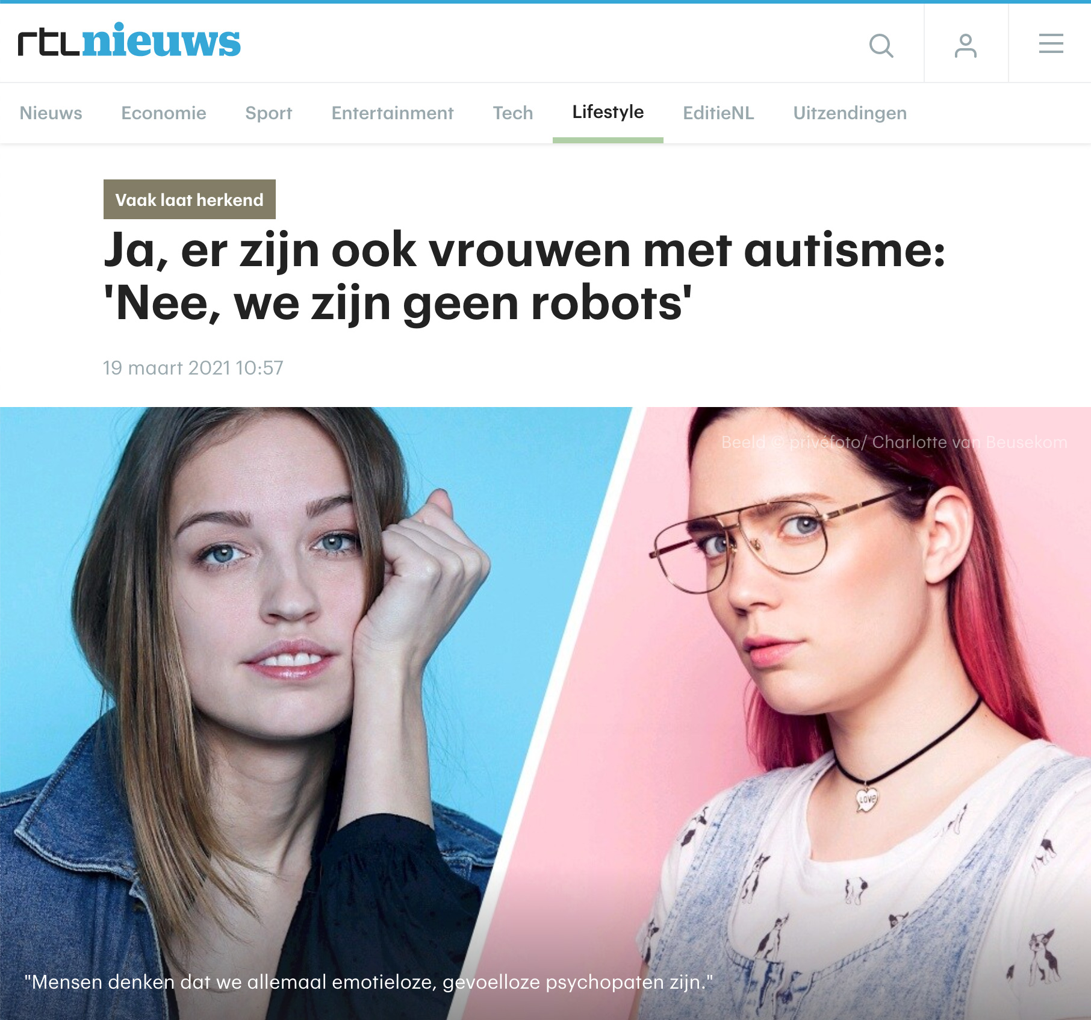The height and width of the screenshot is (1020, 1091).
Task: Select the Tech section
Action: [513, 113]
